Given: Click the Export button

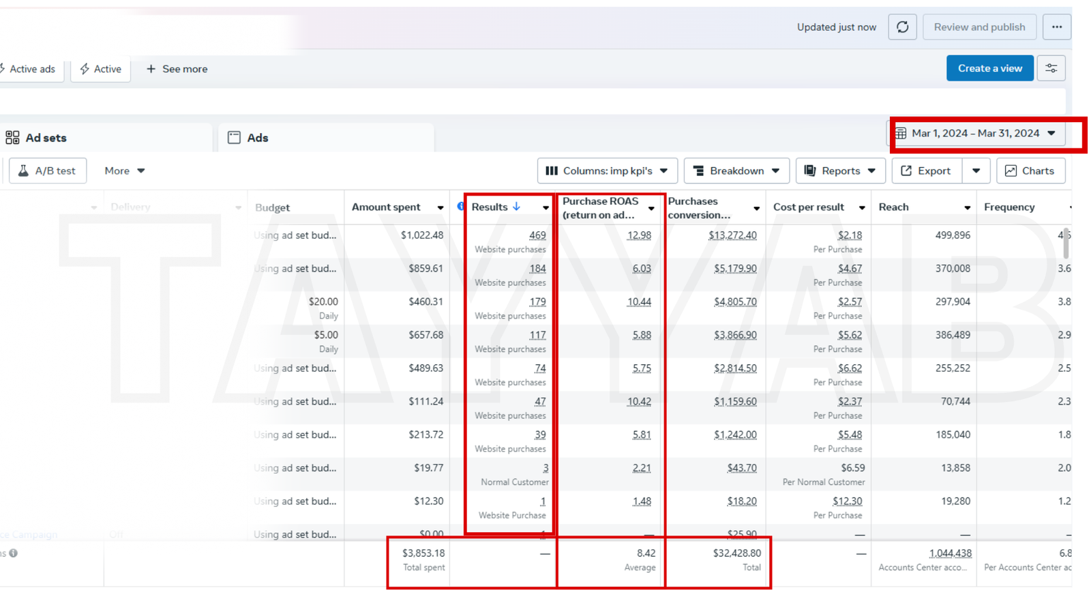Looking at the screenshot, I should [926, 171].
